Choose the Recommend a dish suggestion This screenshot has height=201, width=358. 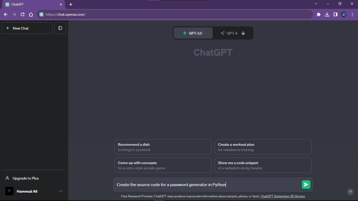(163, 147)
